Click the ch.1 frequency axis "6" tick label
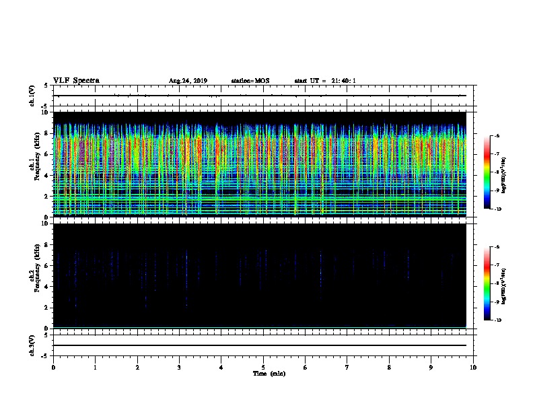The width and height of the screenshot is (533, 412). [46, 154]
